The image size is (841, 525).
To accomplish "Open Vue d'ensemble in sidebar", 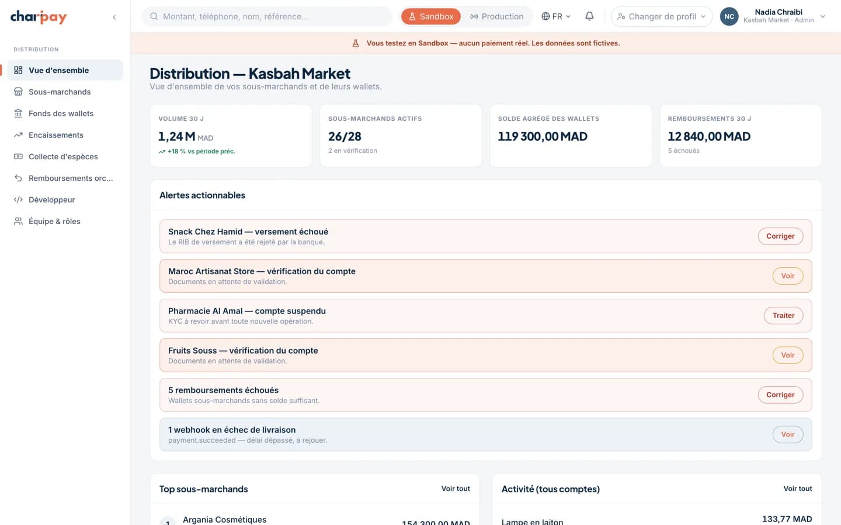I will pyautogui.click(x=65, y=70).
